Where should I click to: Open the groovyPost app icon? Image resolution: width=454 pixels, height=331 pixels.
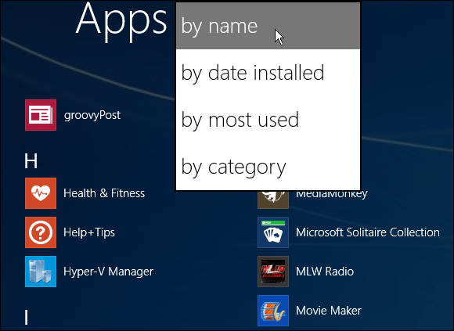tap(41, 115)
